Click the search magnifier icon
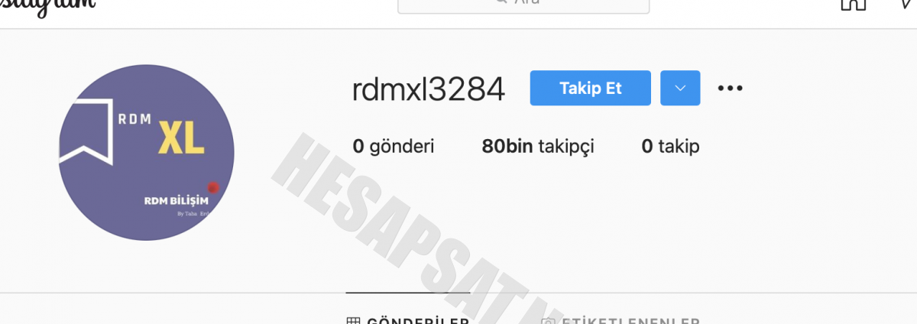Screen dimensions: 917x324 (501, 2)
